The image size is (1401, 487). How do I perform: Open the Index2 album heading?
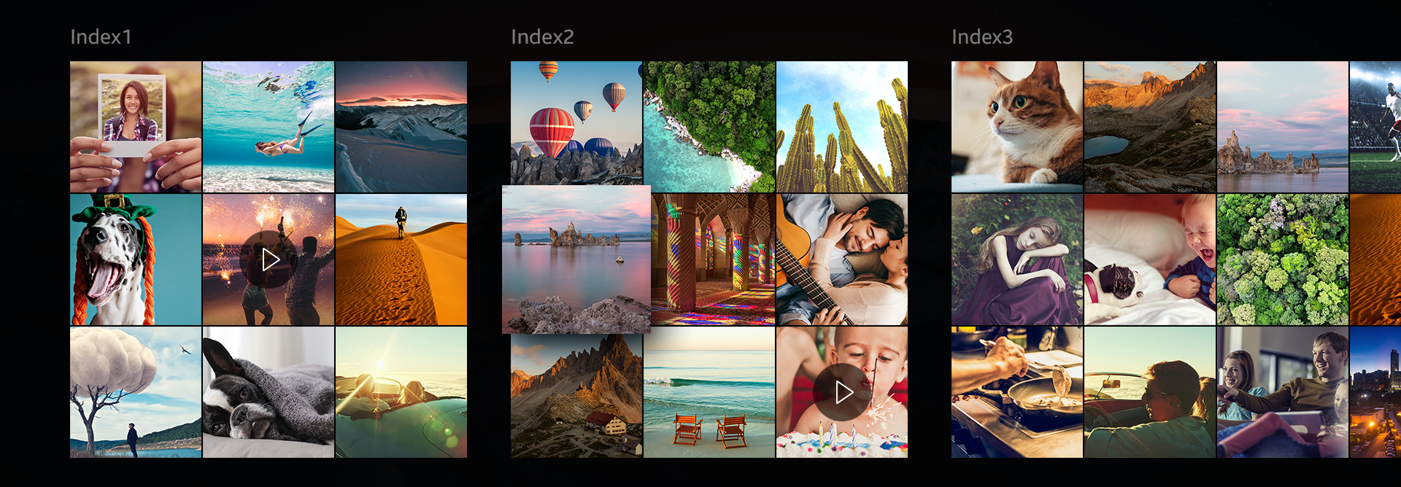pos(542,37)
